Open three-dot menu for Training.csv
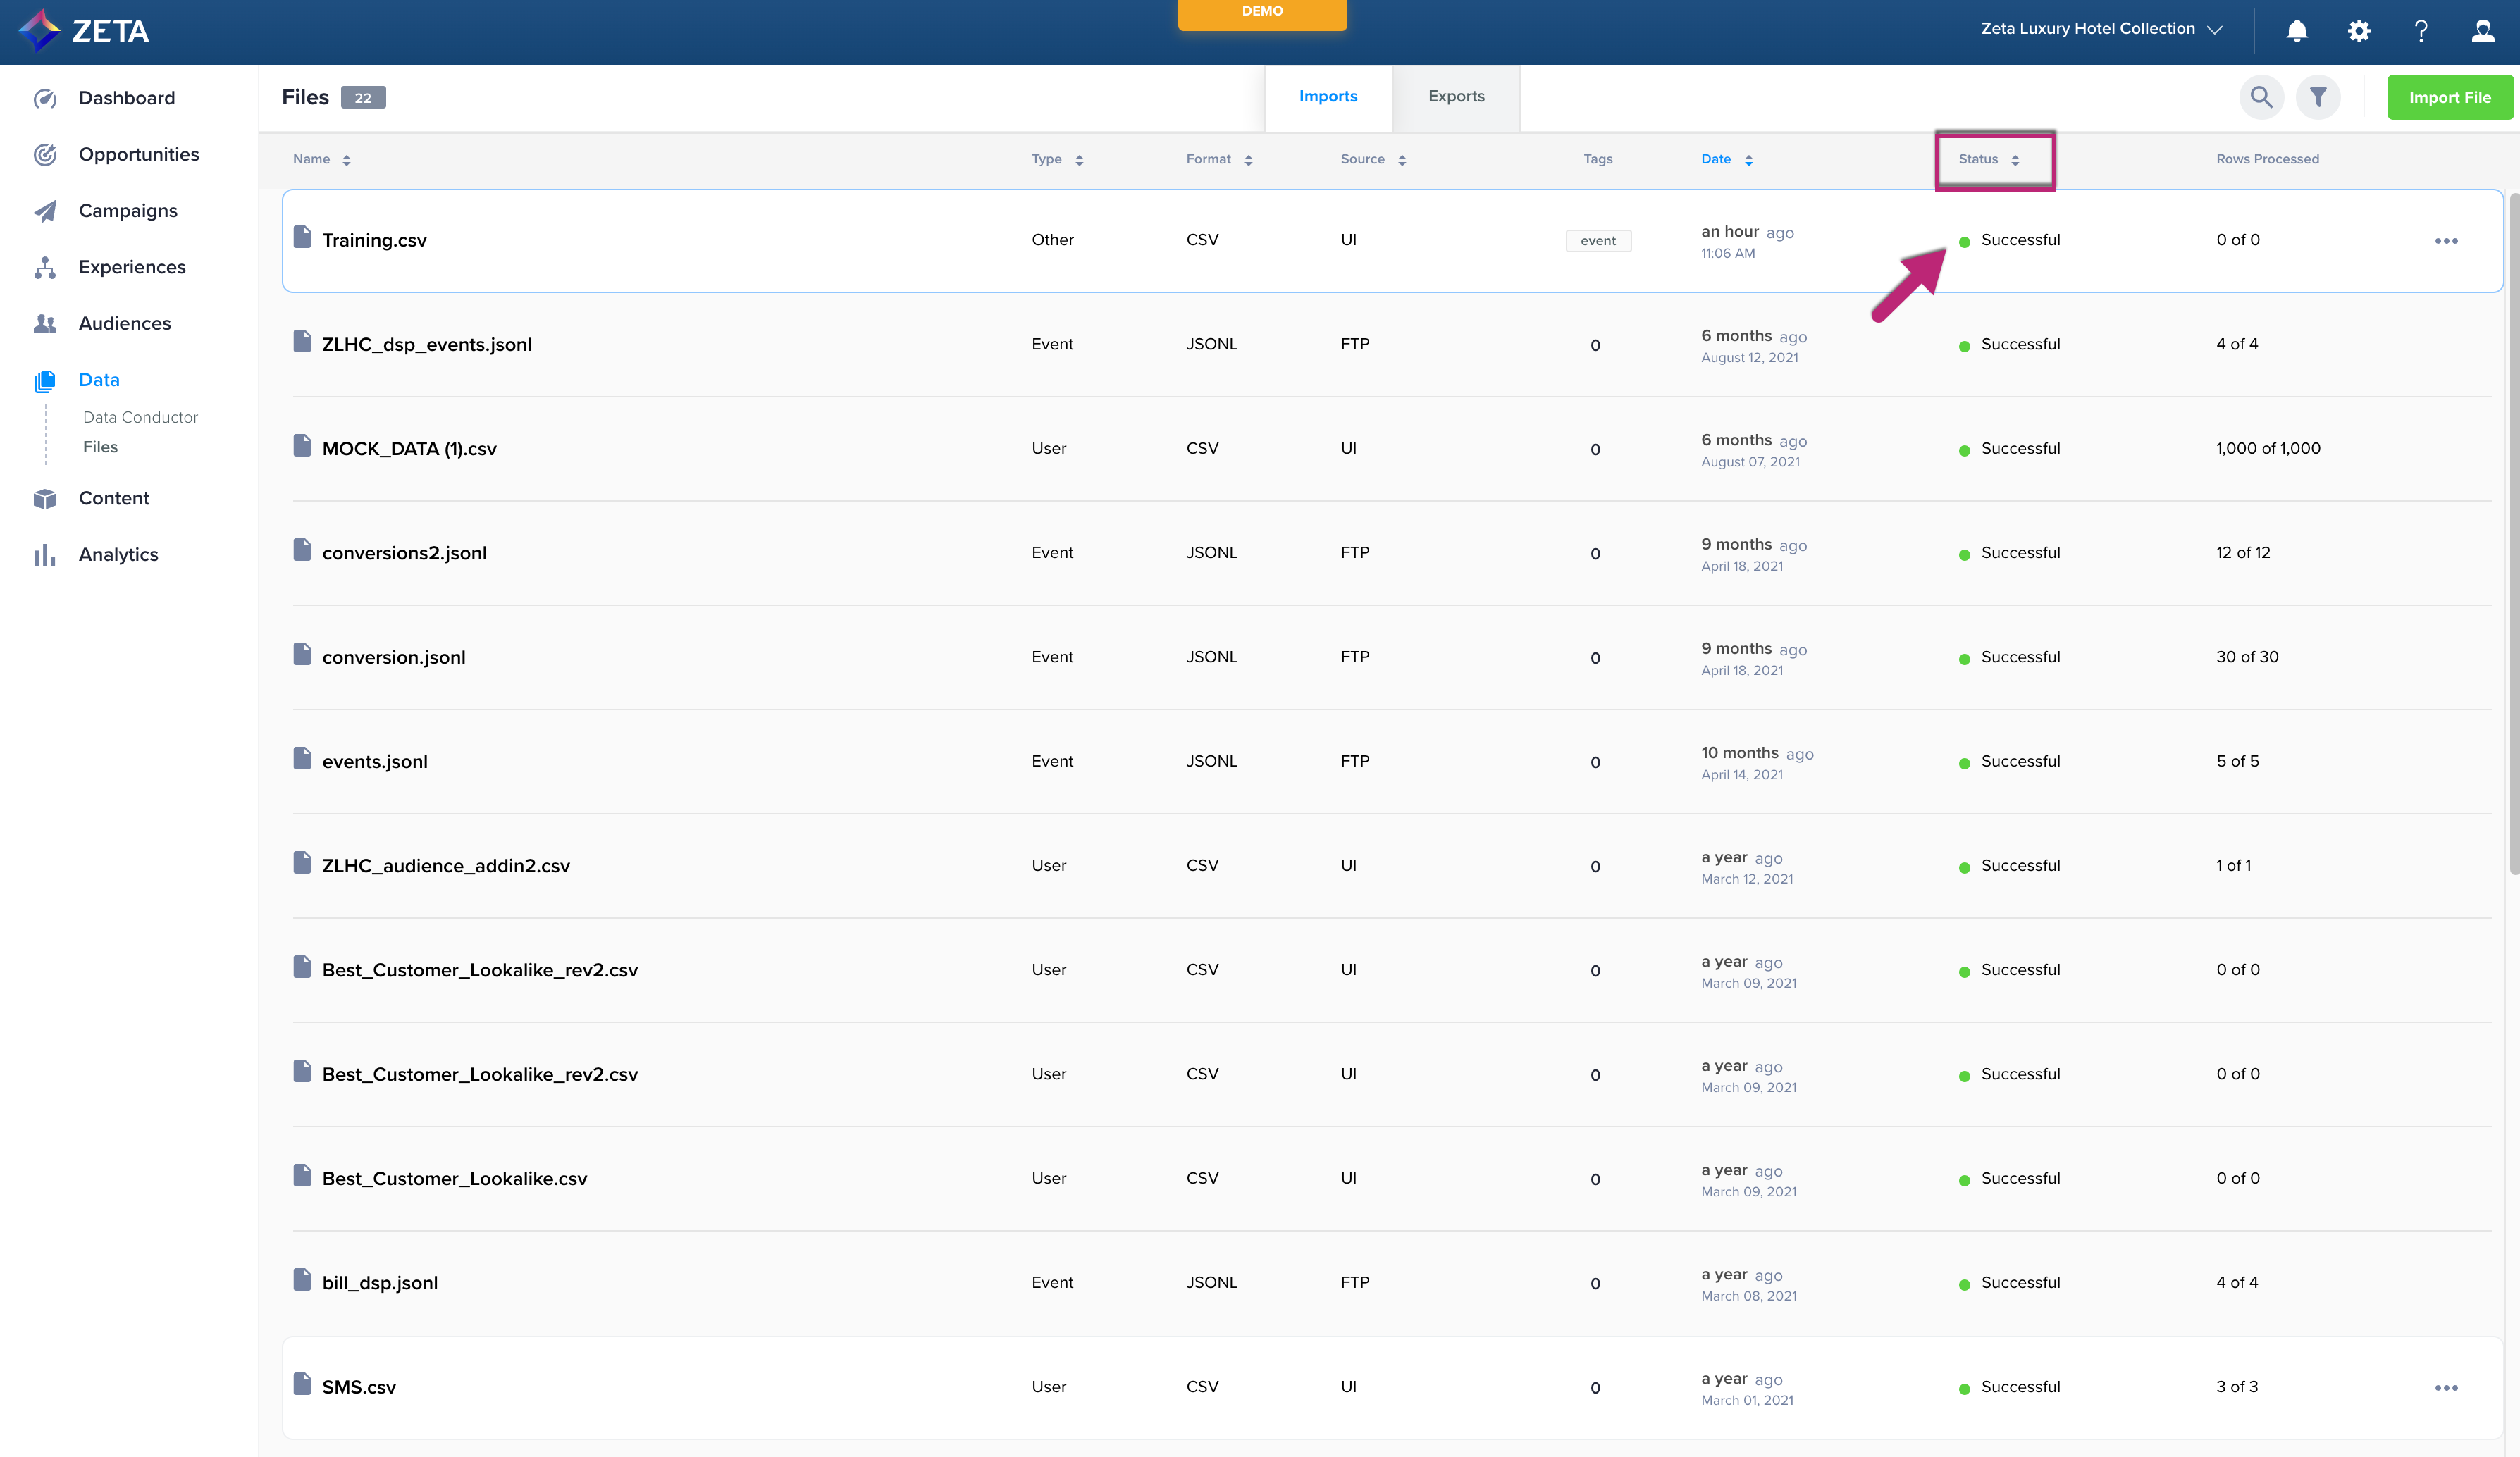This screenshot has height=1457, width=2520. [x=2446, y=241]
